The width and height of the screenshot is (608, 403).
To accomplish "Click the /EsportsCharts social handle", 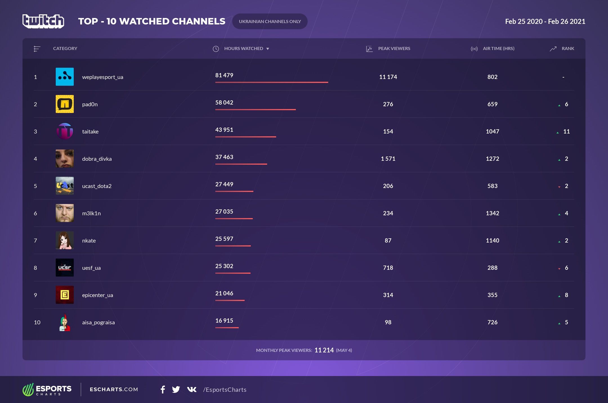I will point(225,390).
